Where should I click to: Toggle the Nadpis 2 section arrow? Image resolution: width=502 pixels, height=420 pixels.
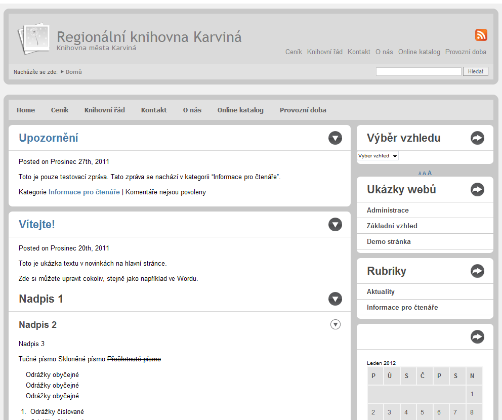pos(335,324)
